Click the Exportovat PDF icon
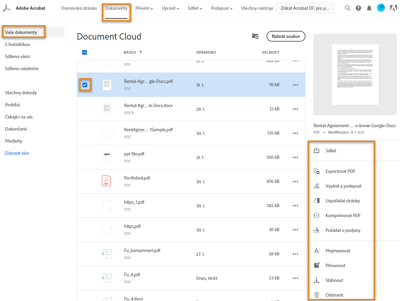Viewport: 400px width, 301px height. pos(317,171)
